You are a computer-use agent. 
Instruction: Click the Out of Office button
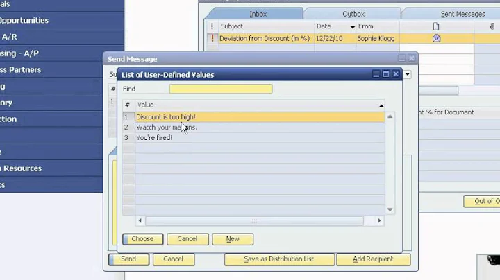(x=481, y=201)
